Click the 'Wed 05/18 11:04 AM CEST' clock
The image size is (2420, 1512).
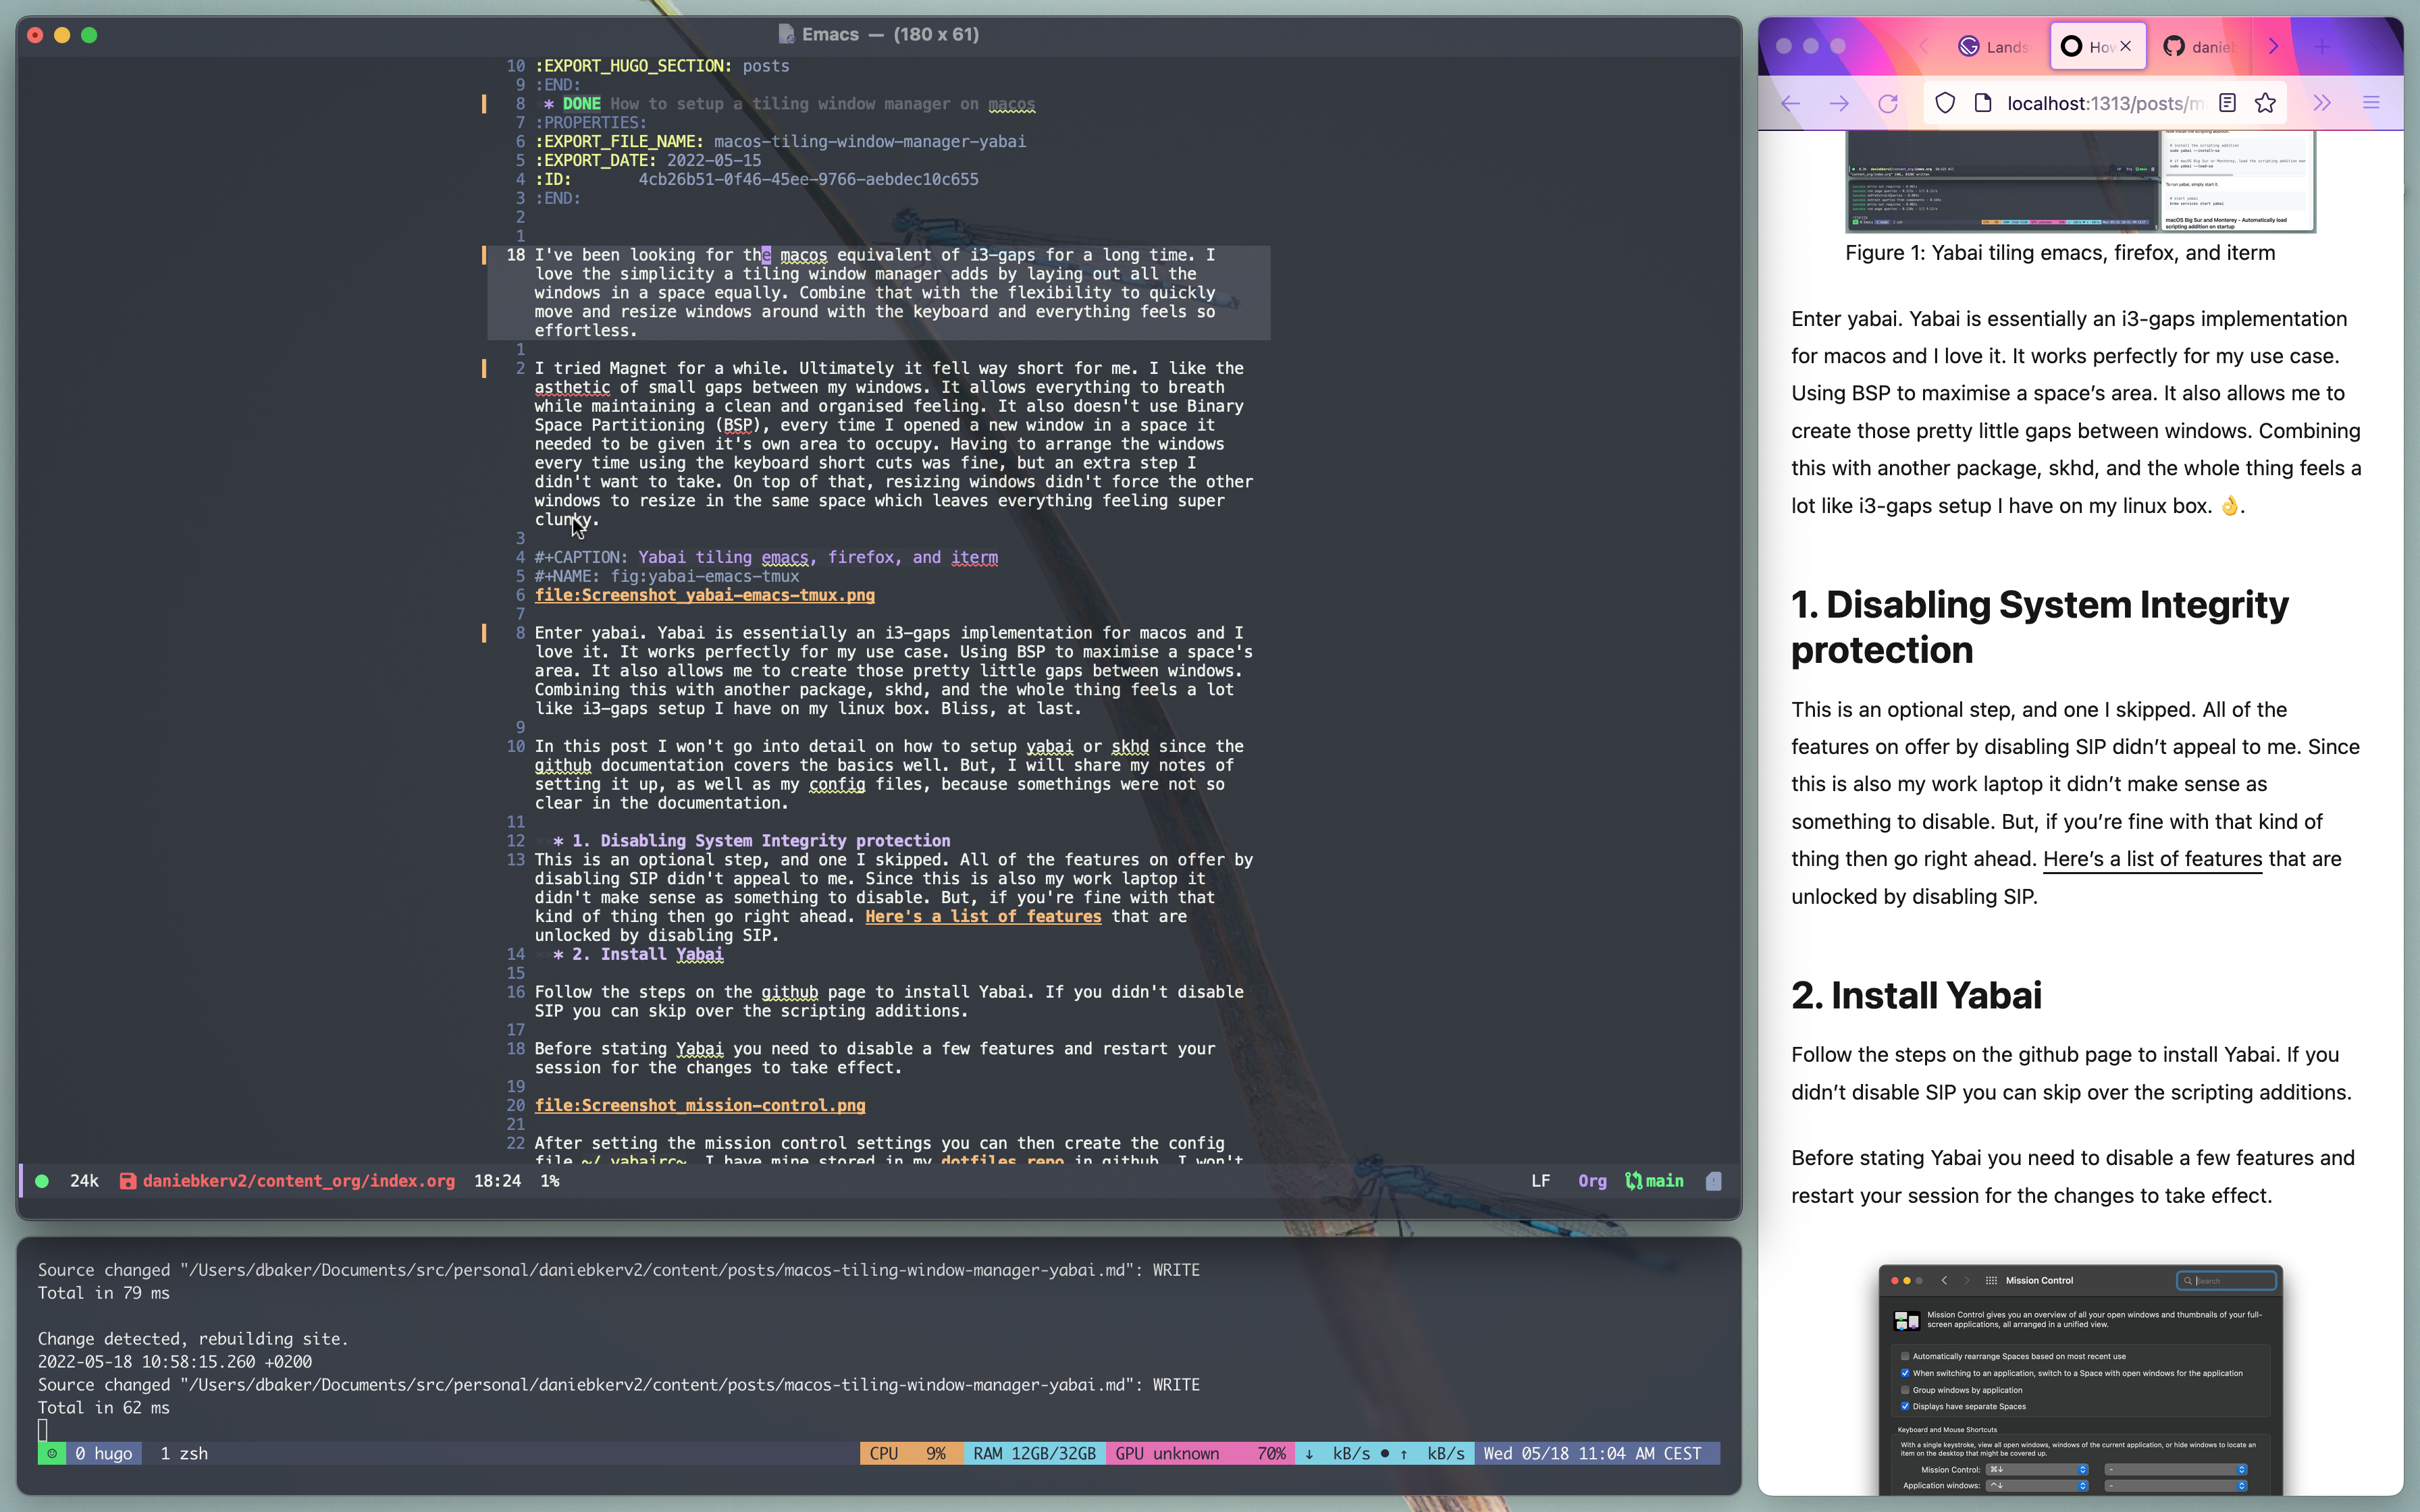pos(1598,1453)
